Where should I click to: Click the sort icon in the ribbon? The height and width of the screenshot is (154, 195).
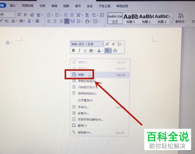(87, 15)
